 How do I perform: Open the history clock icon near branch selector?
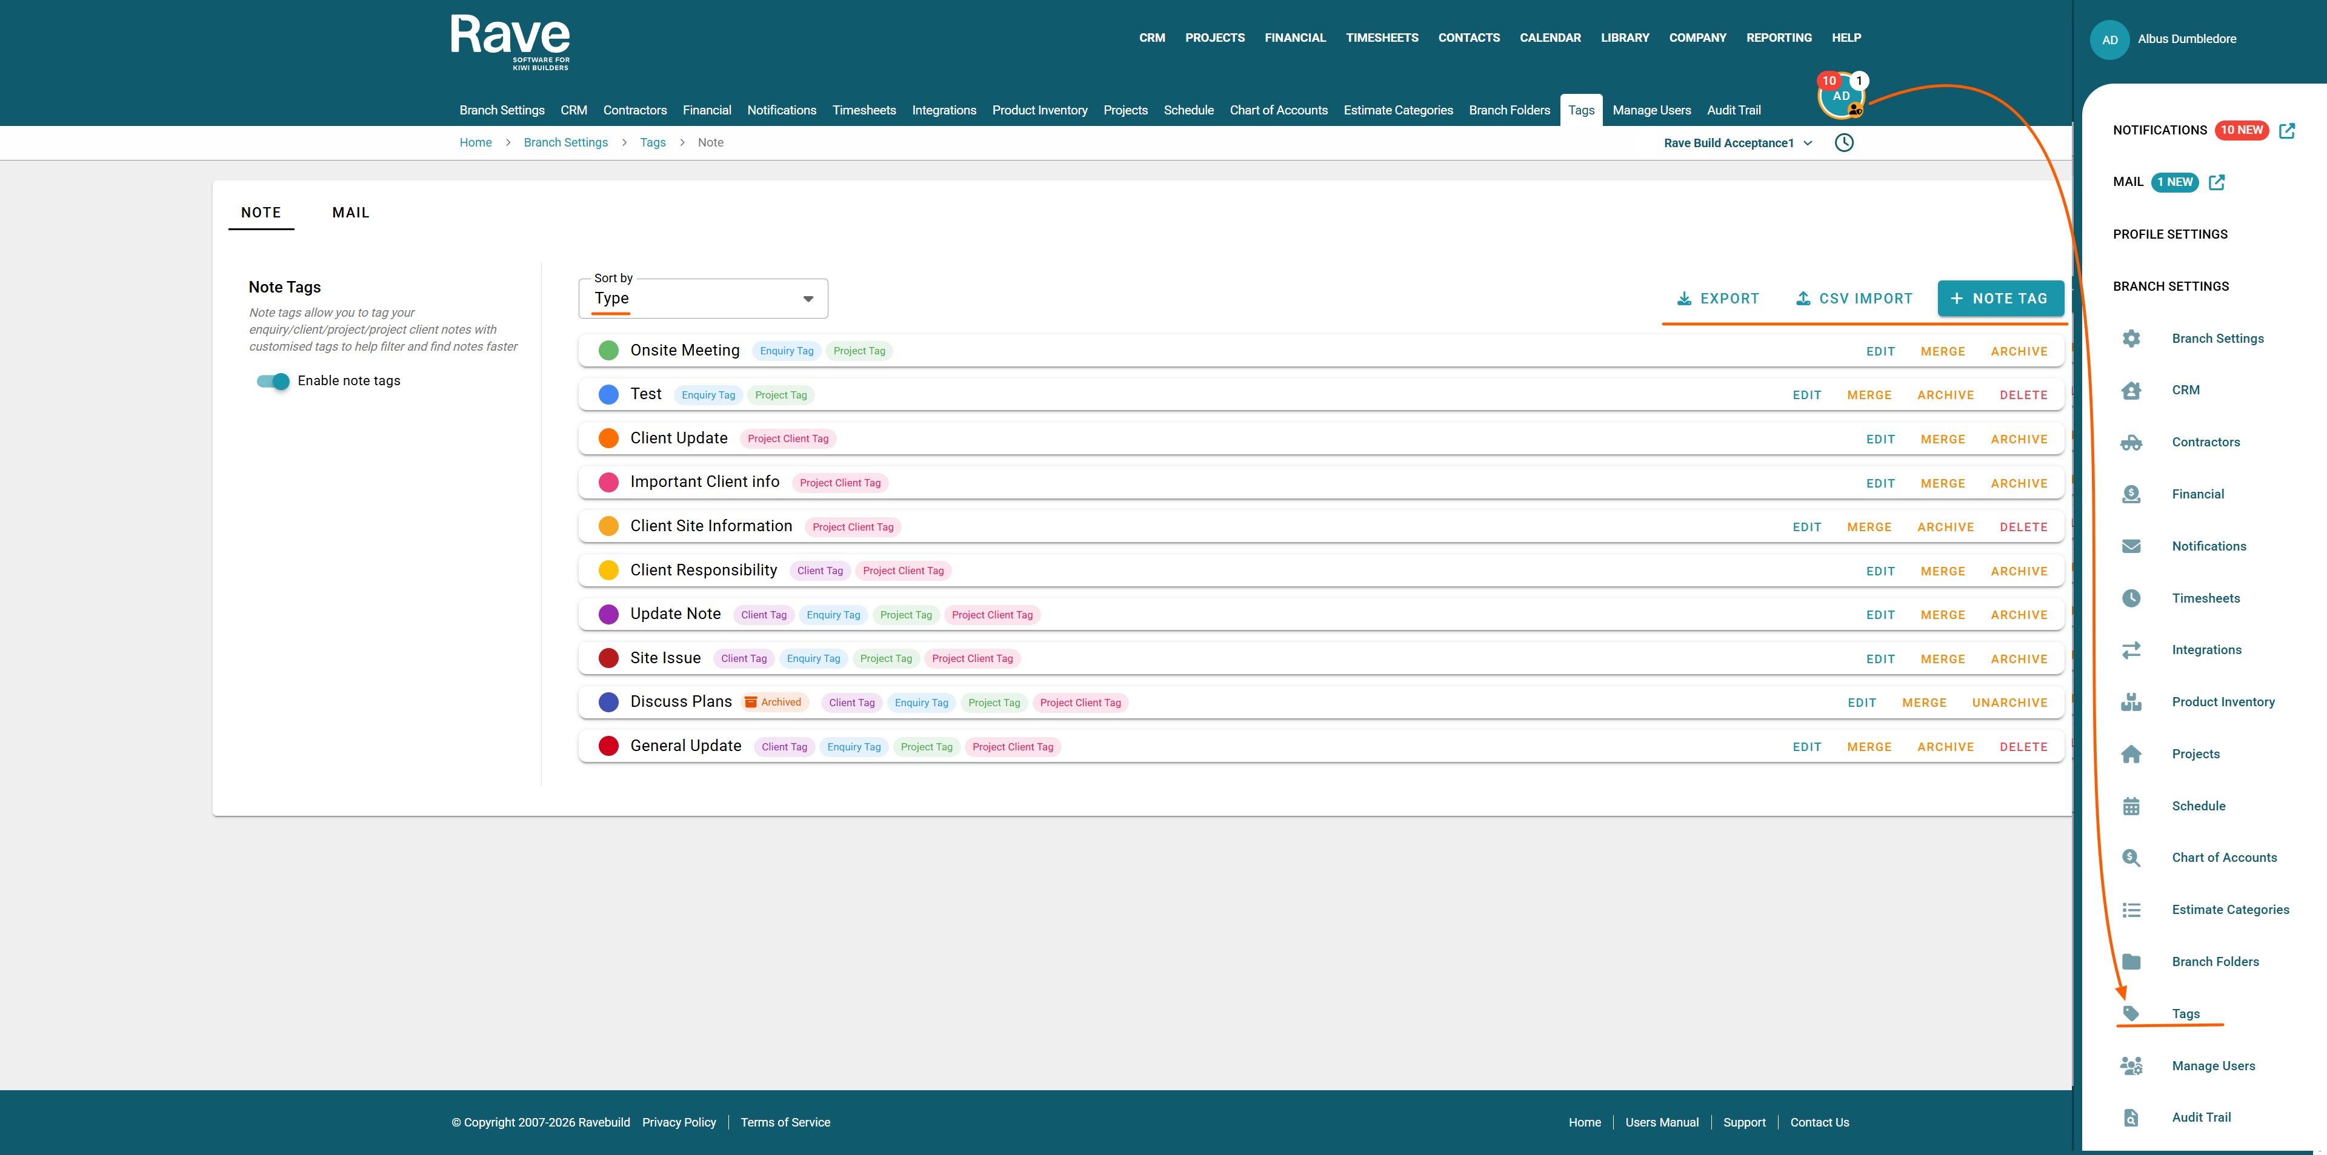coord(1843,143)
